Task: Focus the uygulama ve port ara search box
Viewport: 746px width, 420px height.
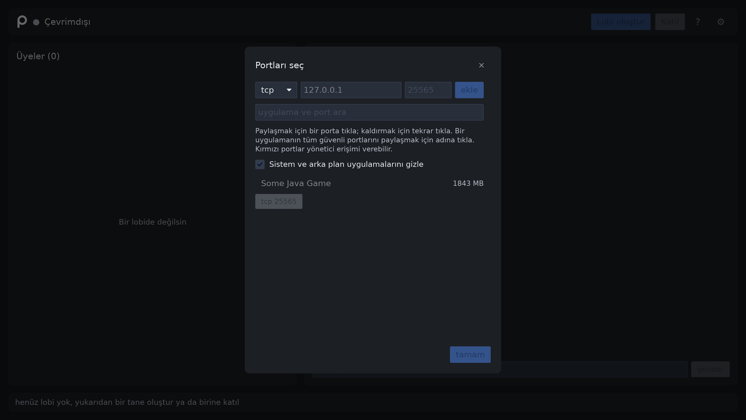Action: tap(370, 112)
